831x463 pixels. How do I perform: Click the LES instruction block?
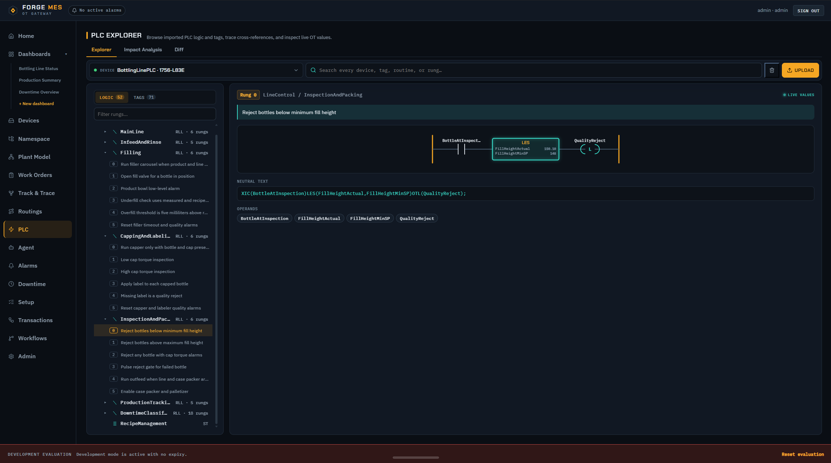pyautogui.click(x=525, y=149)
